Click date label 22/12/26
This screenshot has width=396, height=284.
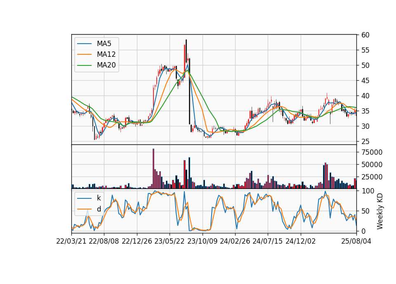point(137,241)
